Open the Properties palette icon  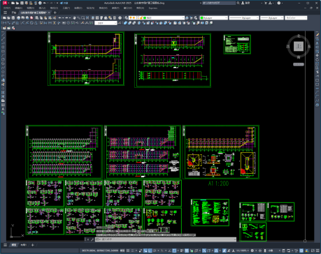pos(93,17)
